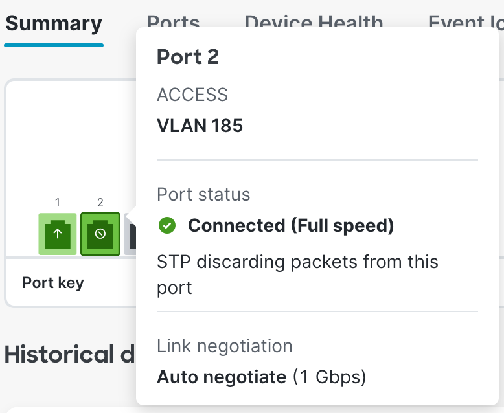Viewport: 504px width, 413px height.
Task: Click the ACCESS port type label
Action: pyautogui.click(x=192, y=95)
